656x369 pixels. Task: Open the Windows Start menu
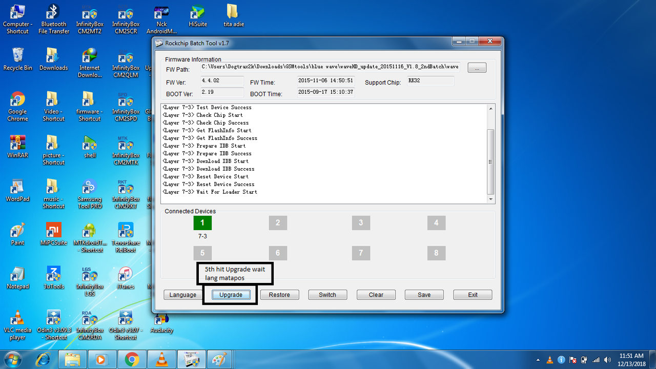[12, 359]
